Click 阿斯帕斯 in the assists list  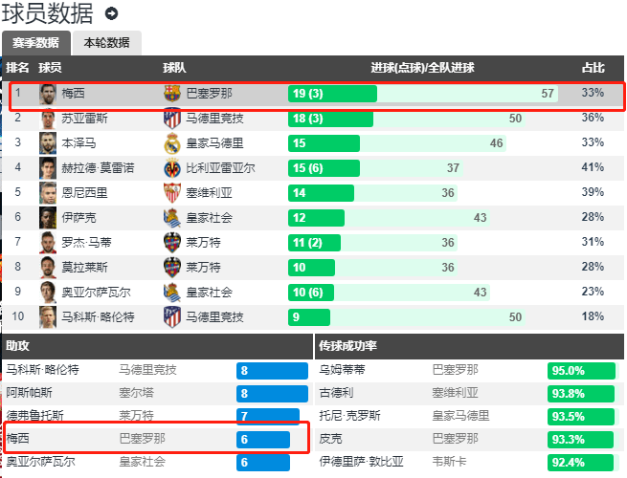click(29, 393)
